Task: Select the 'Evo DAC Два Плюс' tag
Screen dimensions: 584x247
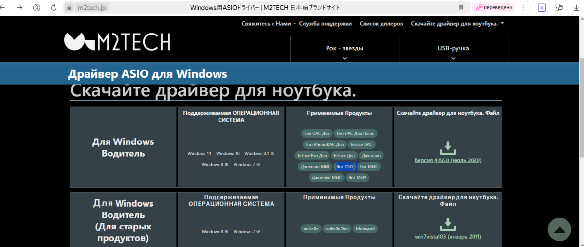Action: tap(355, 133)
